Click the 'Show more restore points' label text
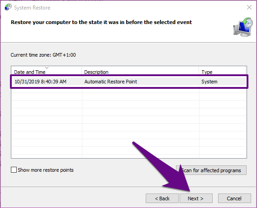 [x=46, y=170]
